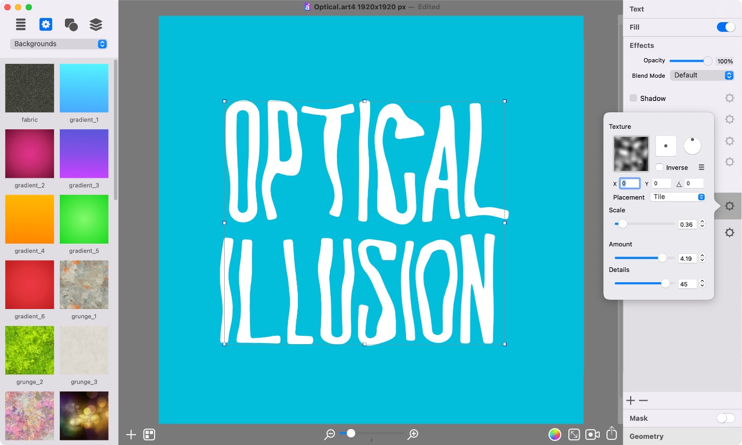The height and width of the screenshot is (445, 742).
Task: Add new item with plus icon below library
Action: click(131, 435)
